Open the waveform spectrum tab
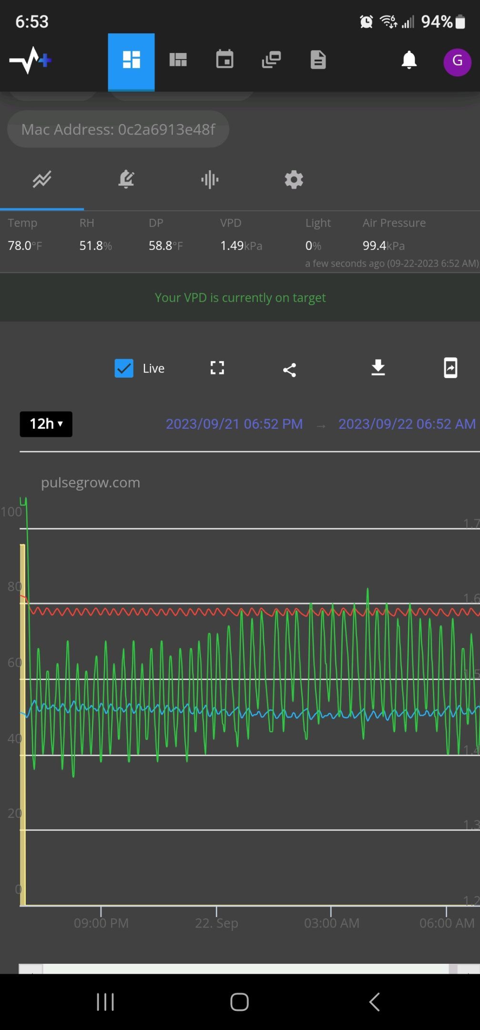Screen dimensions: 480x1030 tap(210, 180)
